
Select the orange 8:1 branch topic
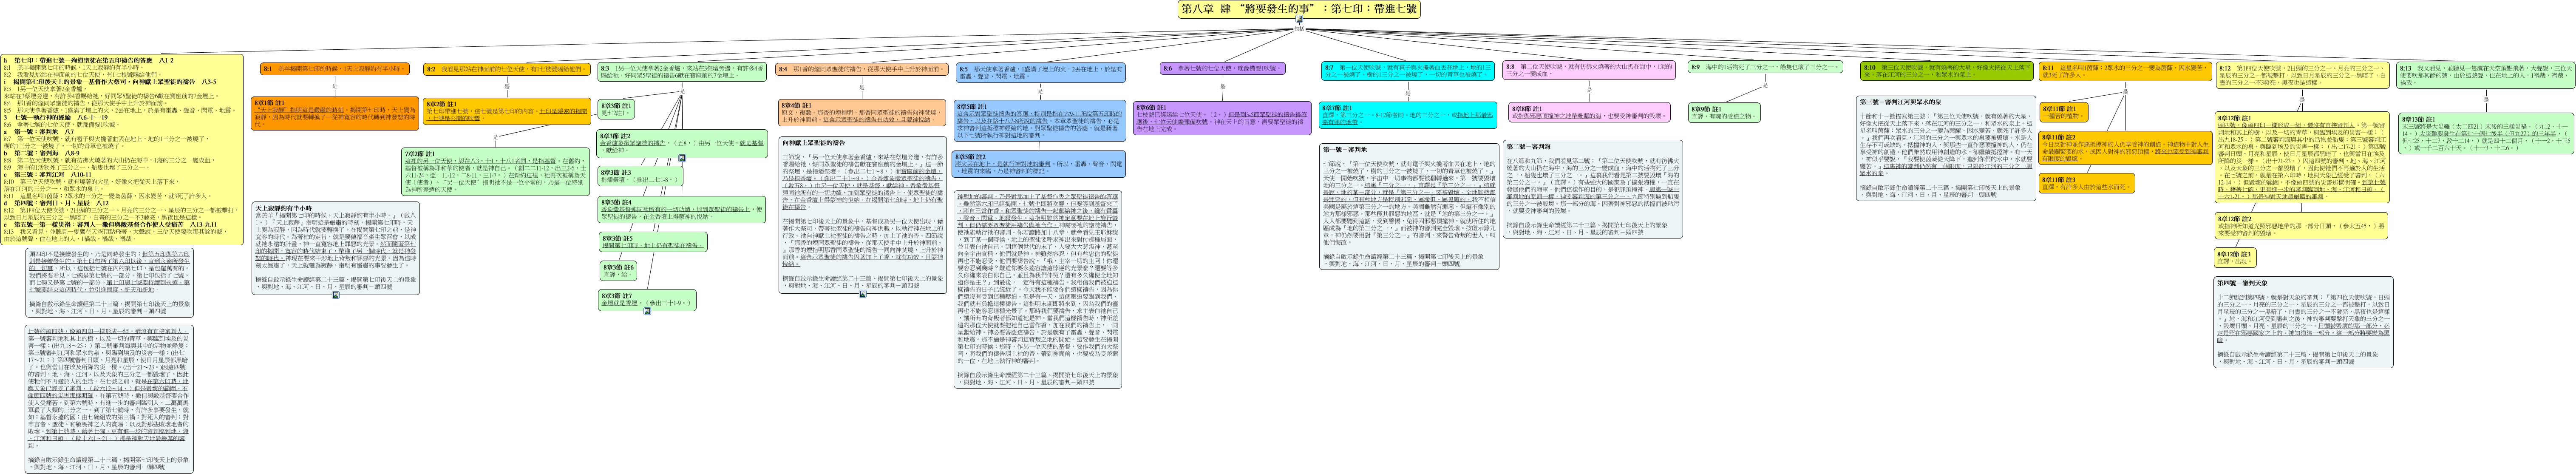pos(334,69)
